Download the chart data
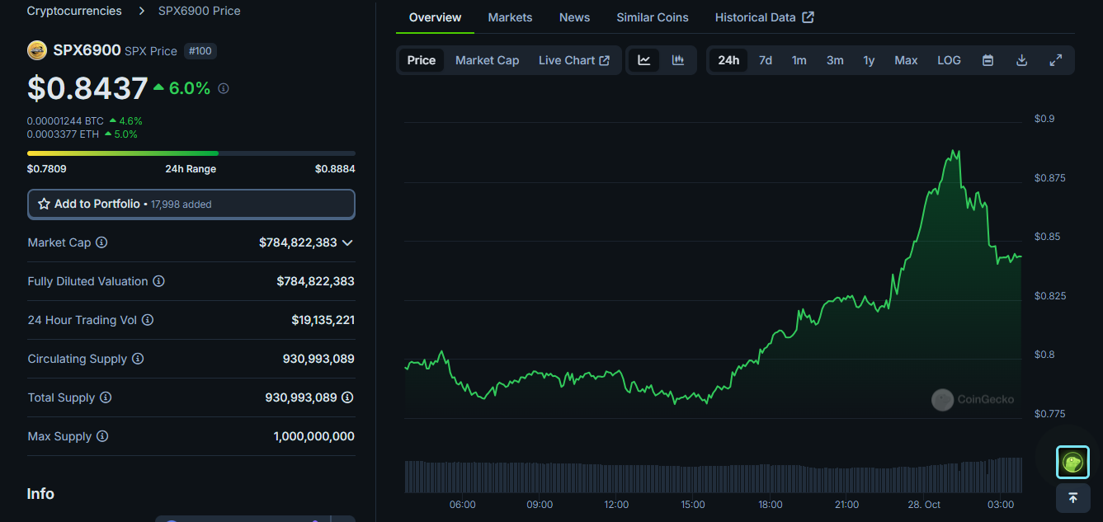 [x=1021, y=59]
